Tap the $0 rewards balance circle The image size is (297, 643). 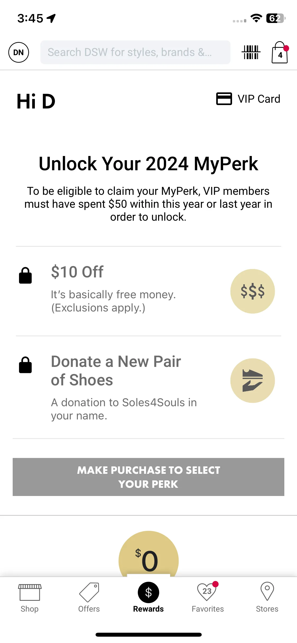click(149, 554)
